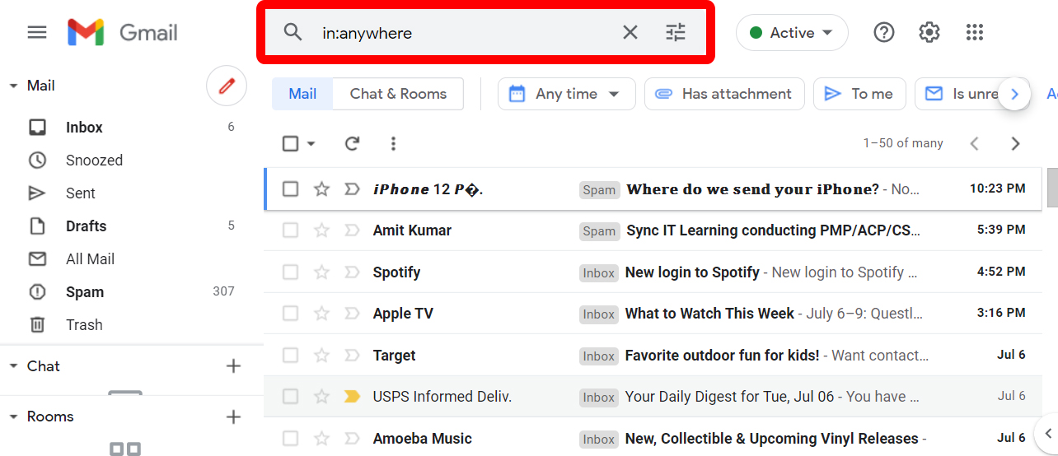Open the More options three-dot menu

[x=393, y=143]
